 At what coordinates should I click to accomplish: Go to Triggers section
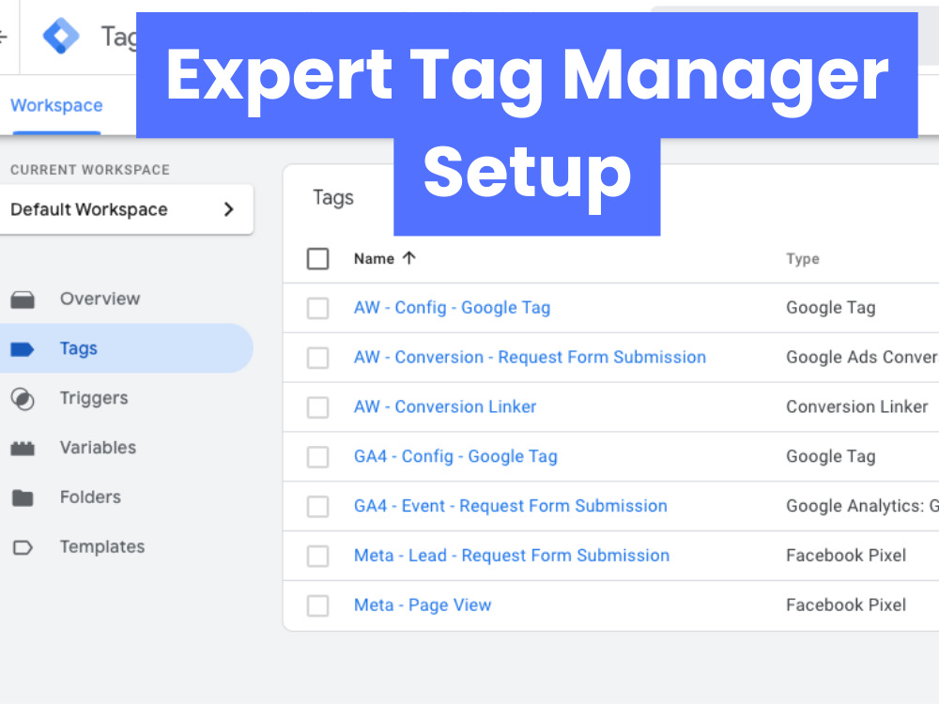(x=94, y=398)
